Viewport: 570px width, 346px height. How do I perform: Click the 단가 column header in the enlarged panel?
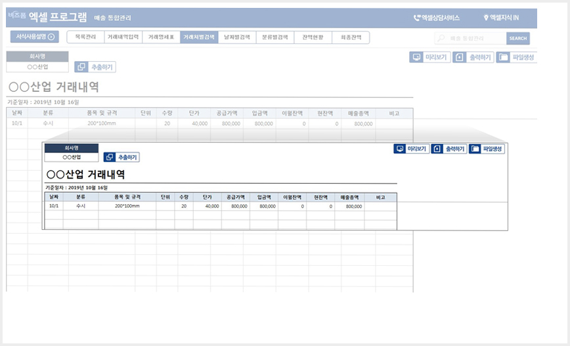click(208, 197)
